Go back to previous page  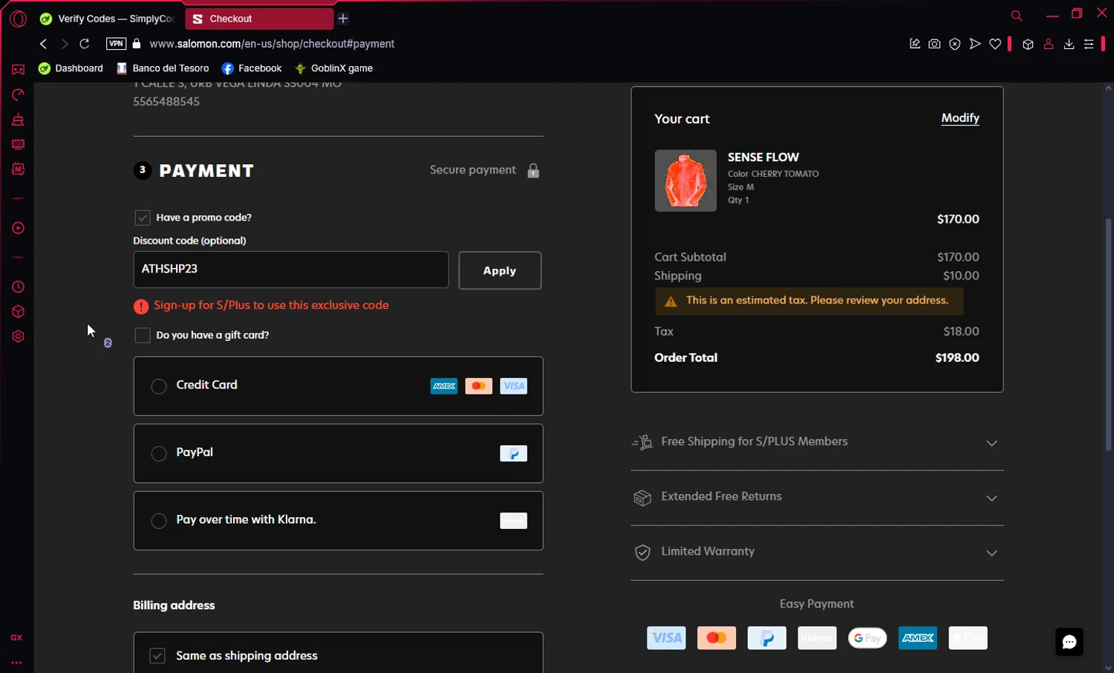(x=43, y=44)
